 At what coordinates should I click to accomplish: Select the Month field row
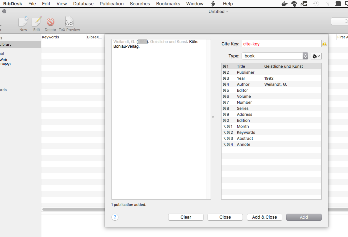(271, 126)
